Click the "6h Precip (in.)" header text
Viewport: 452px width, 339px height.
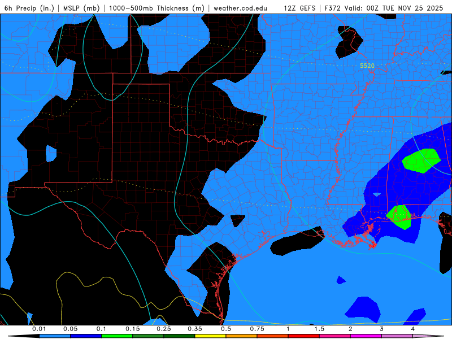(x=29, y=8)
